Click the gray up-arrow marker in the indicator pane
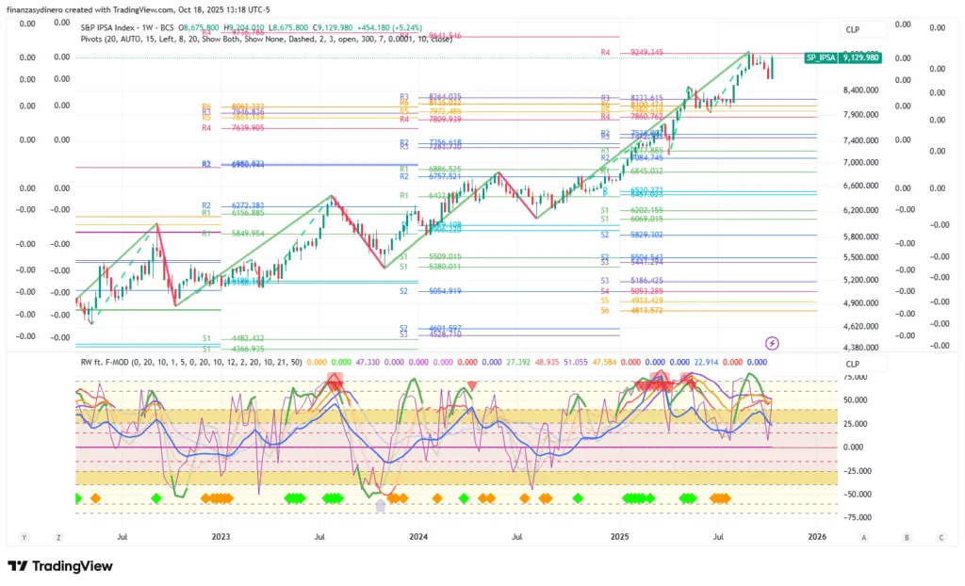Viewport: 965px width, 586px height. click(x=381, y=506)
